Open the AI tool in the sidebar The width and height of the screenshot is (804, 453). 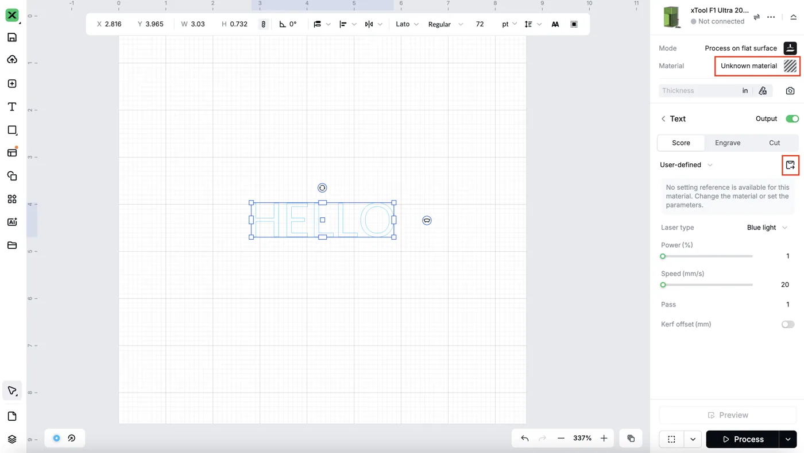[x=12, y=222]
